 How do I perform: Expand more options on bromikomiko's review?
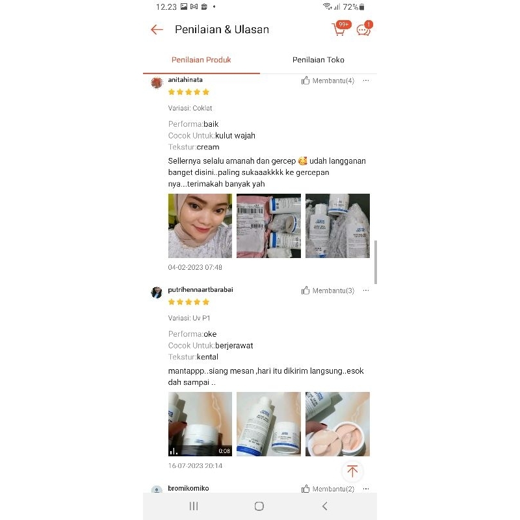(x=366, y=489)
